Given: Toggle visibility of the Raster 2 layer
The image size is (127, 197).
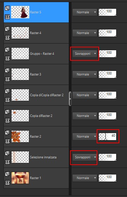Looking at the screenshot, I should [x=7, y=141].
